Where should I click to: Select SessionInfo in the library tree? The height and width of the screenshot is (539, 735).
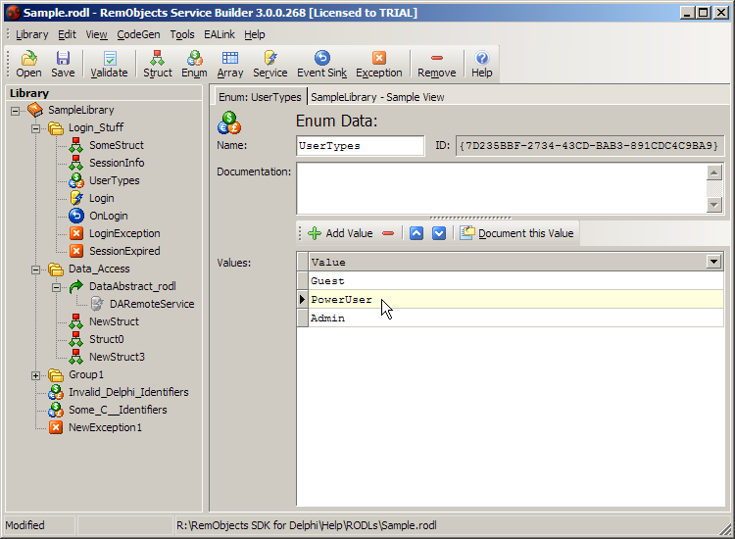117,163
